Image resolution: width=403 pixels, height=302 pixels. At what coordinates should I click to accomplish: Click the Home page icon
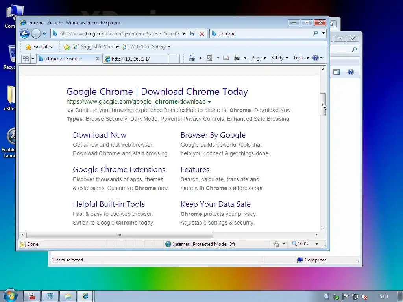tap(192, 58)
